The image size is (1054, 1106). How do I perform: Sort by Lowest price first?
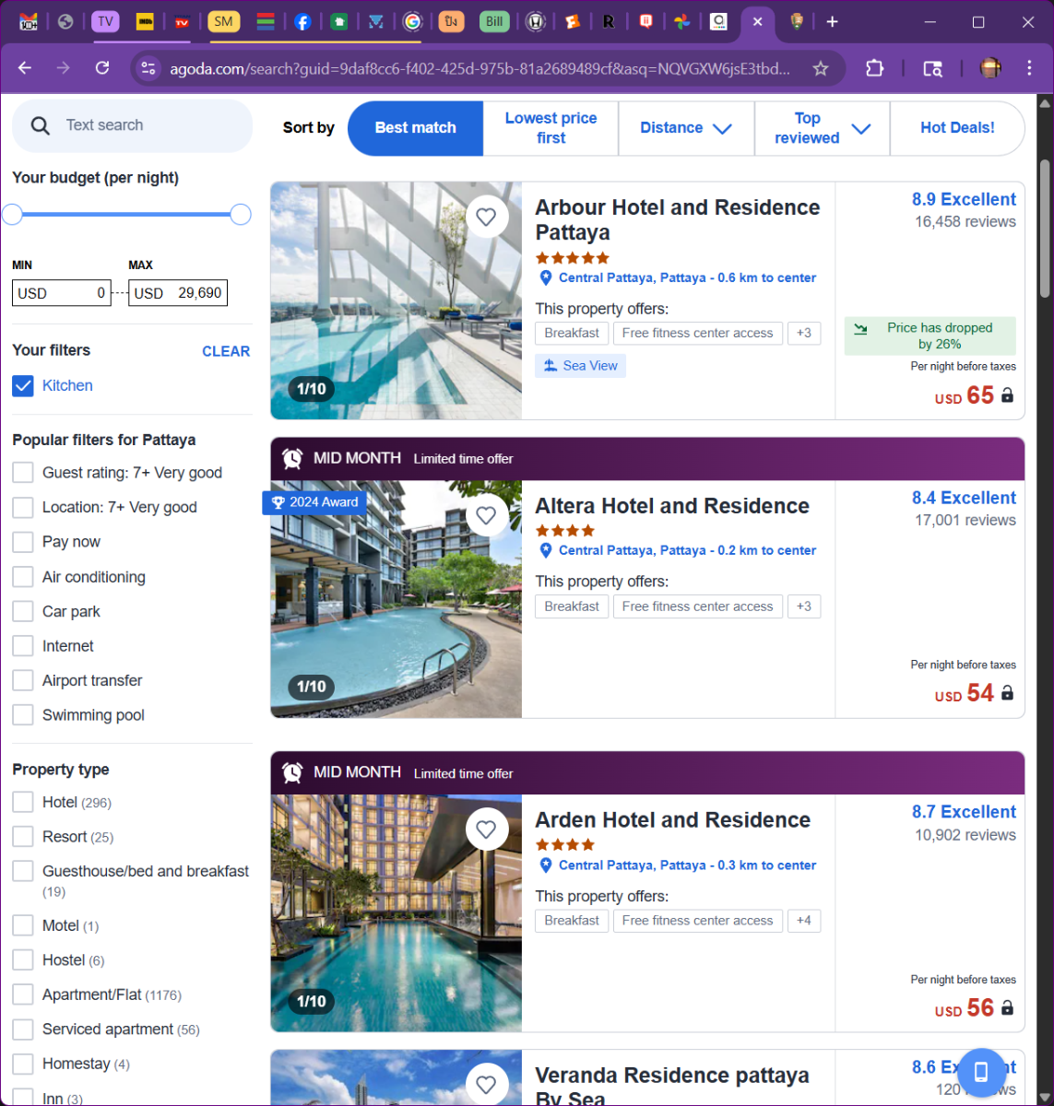click(x=551, y=128)
